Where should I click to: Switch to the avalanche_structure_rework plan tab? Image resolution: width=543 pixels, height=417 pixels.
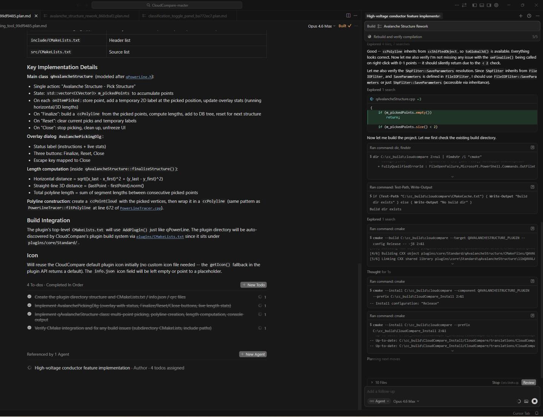(x=89, y=16)
